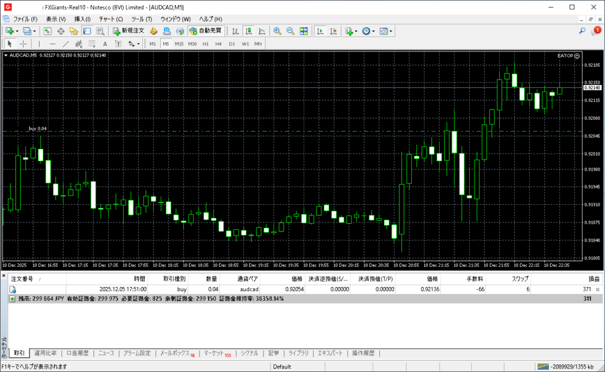Image resolution: width=605 pixels, height=372 pixels.
Task: Open the new chart dropdown arrow
Action: point(17,31)
